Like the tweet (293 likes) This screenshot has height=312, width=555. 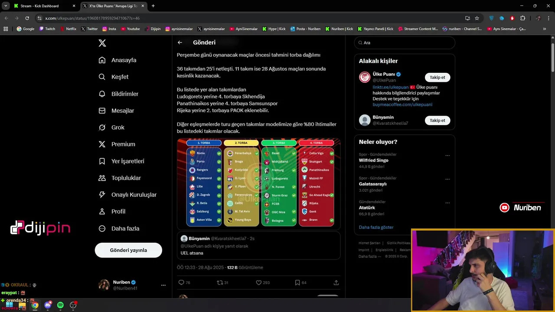(x=263, y=283)
